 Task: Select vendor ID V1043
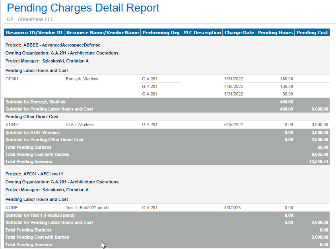(12, 124)
